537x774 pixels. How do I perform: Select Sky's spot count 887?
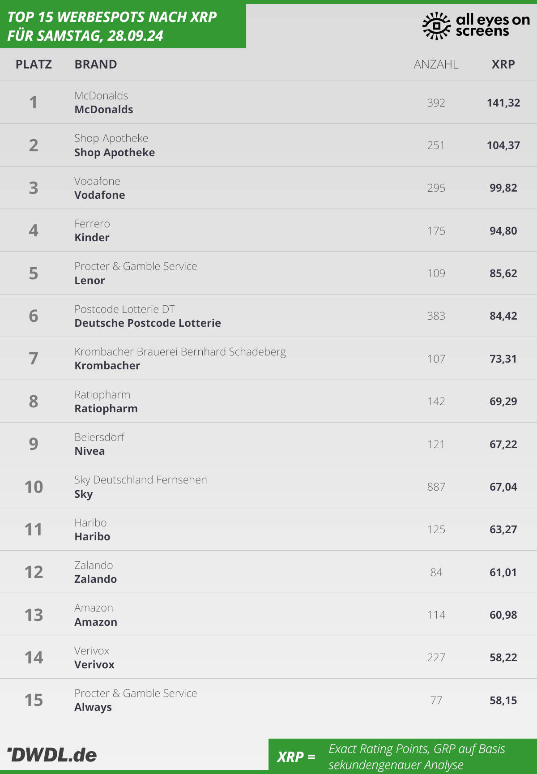click(436, 487)
